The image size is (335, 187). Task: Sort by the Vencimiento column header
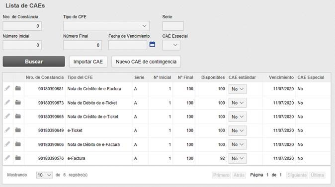tap(281, 77)
